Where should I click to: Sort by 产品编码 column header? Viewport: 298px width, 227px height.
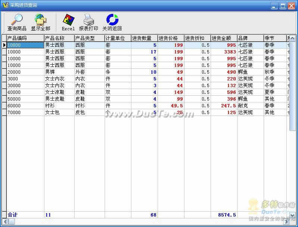25,38
